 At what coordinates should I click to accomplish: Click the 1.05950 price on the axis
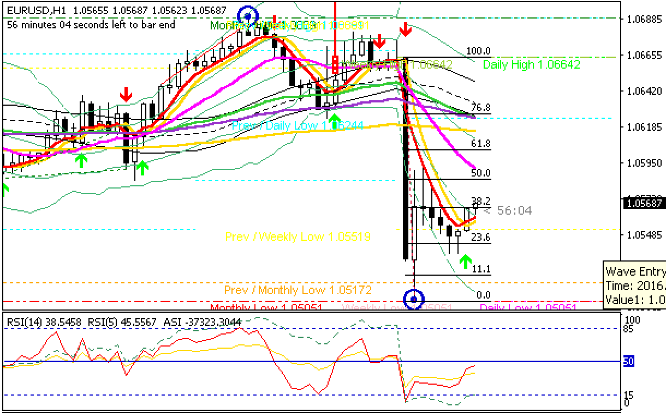644,163
